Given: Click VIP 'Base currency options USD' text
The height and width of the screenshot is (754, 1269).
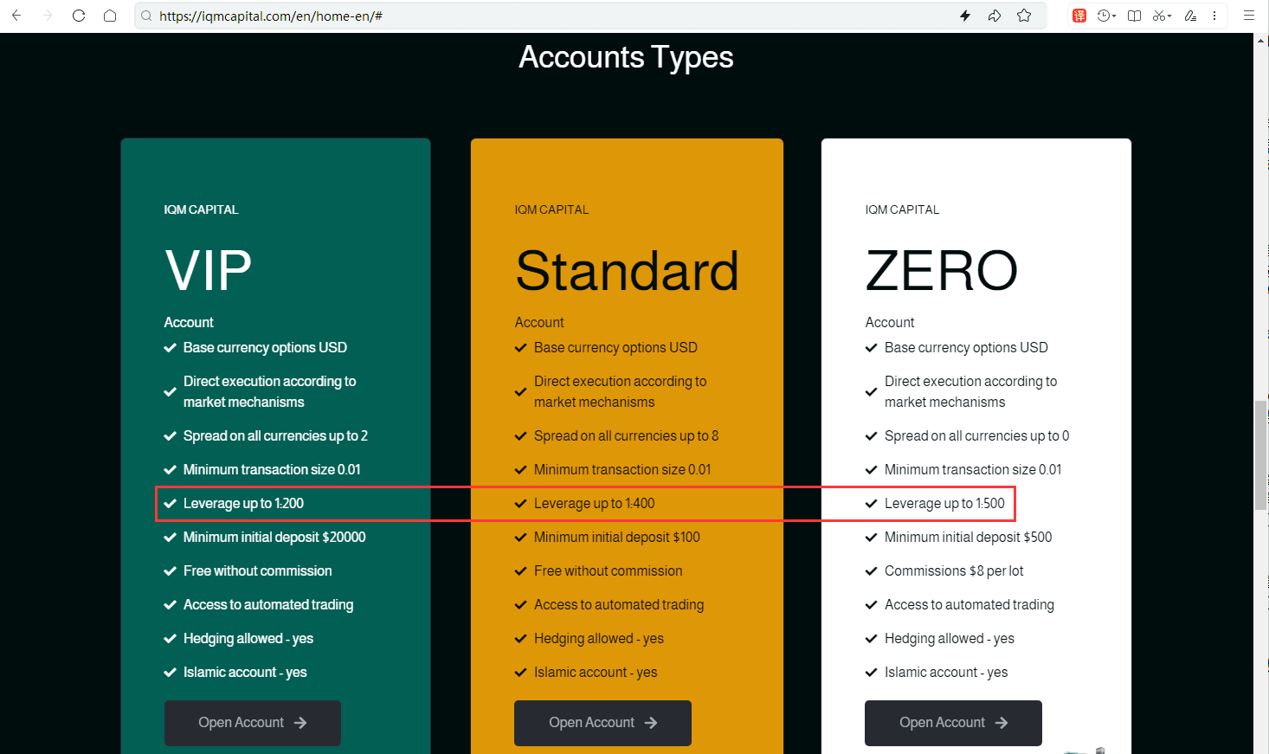Looking at the screenshot, I should [265, 348].
